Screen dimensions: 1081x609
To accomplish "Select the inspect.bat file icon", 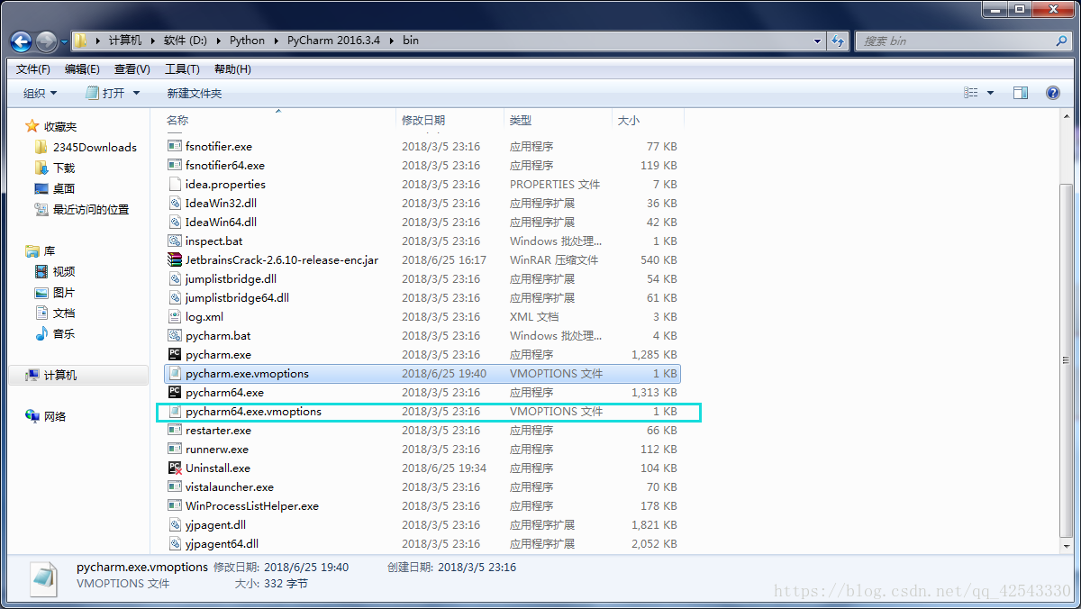I will point(175,241).
